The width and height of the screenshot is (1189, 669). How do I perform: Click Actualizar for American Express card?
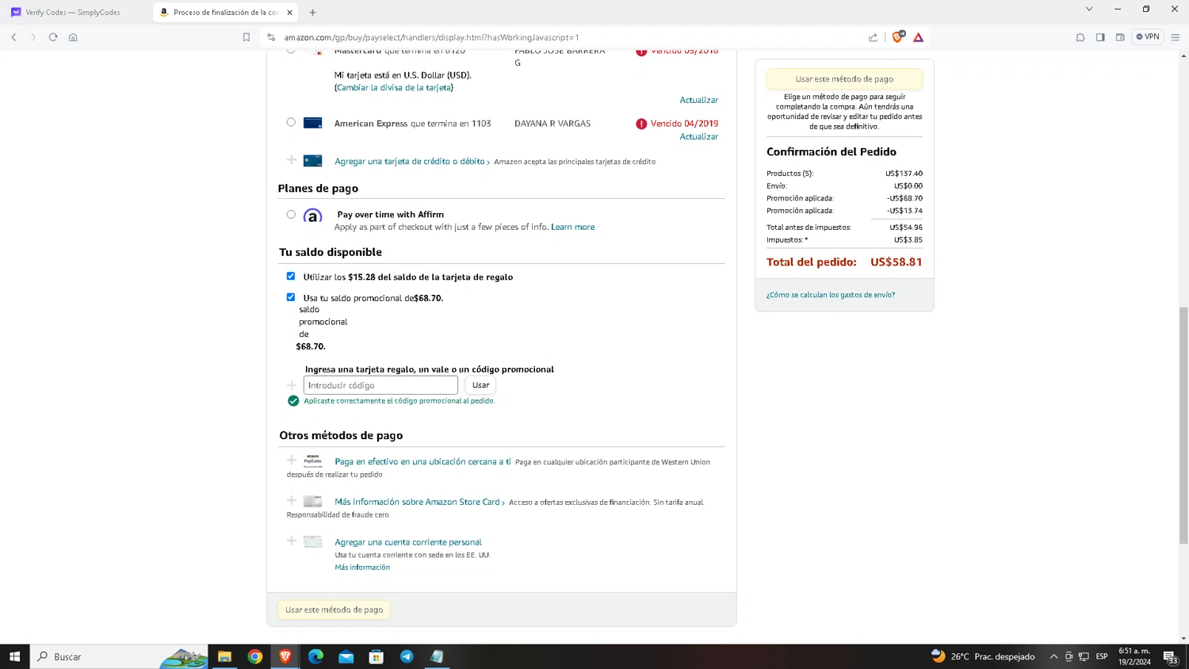698,136
